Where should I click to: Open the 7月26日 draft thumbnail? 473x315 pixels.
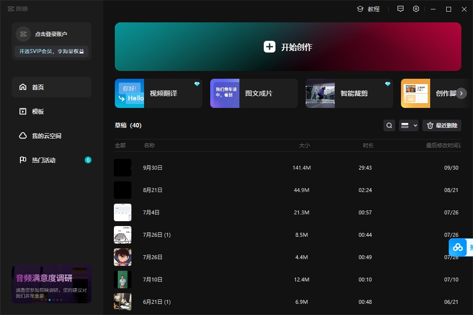pyautogui.click(x=123, y=257)
